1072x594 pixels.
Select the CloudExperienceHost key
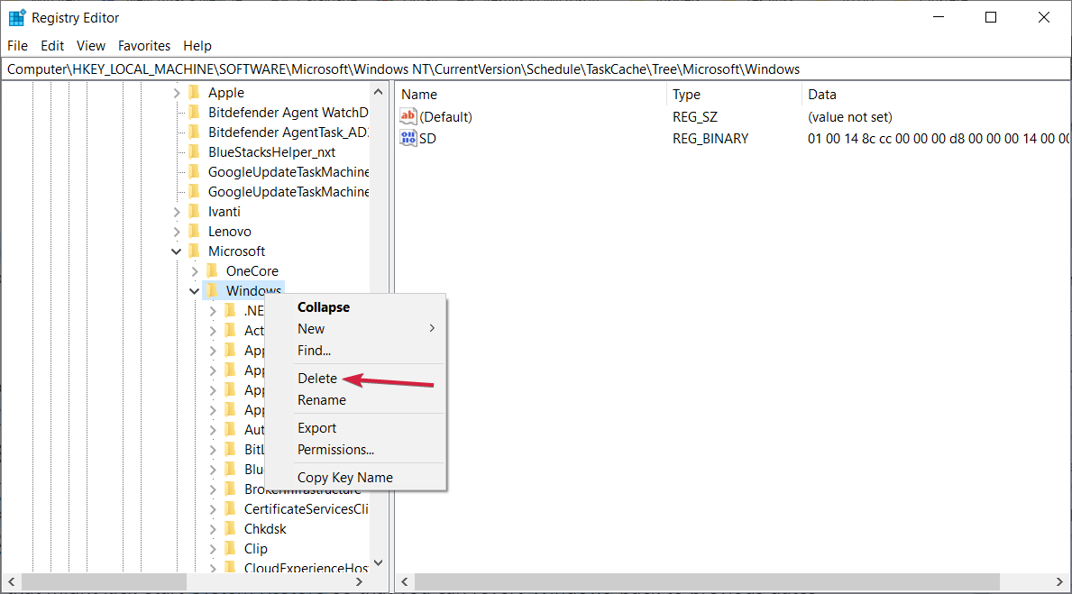pos(306,567)
